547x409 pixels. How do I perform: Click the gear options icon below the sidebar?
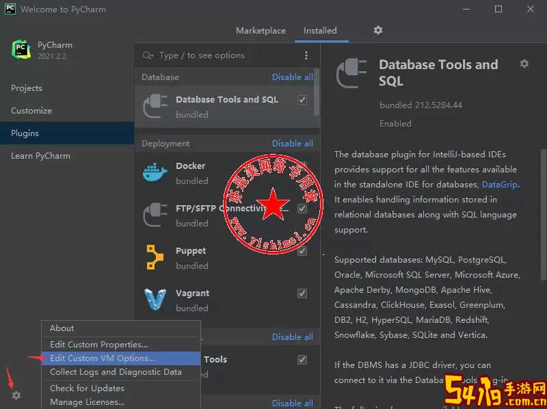click(x=16, y=395)
